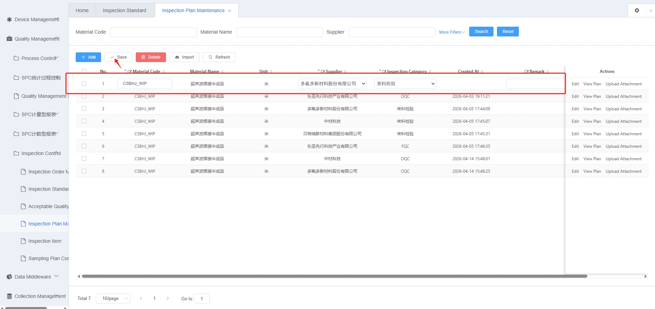Check the checkbox for row 6
The image size is (655, 309).
84,146
